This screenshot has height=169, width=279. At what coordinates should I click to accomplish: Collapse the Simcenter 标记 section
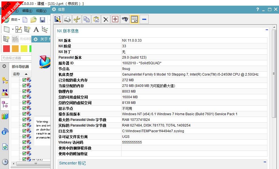(x=265, y=162)
